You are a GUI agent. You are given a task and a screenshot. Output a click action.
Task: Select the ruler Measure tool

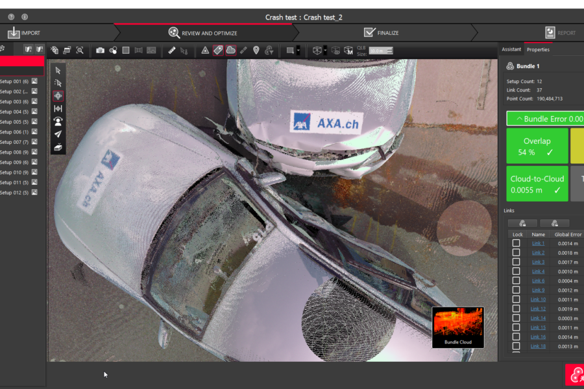[172, 51]
